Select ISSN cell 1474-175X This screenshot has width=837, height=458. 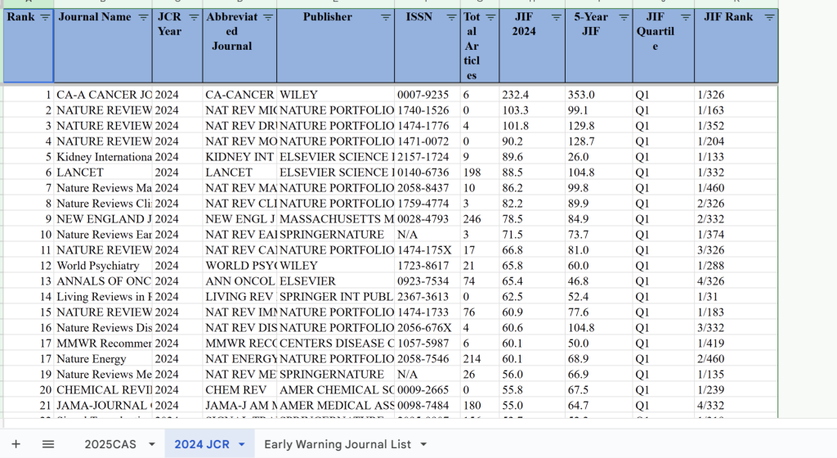tap(427, 250)
